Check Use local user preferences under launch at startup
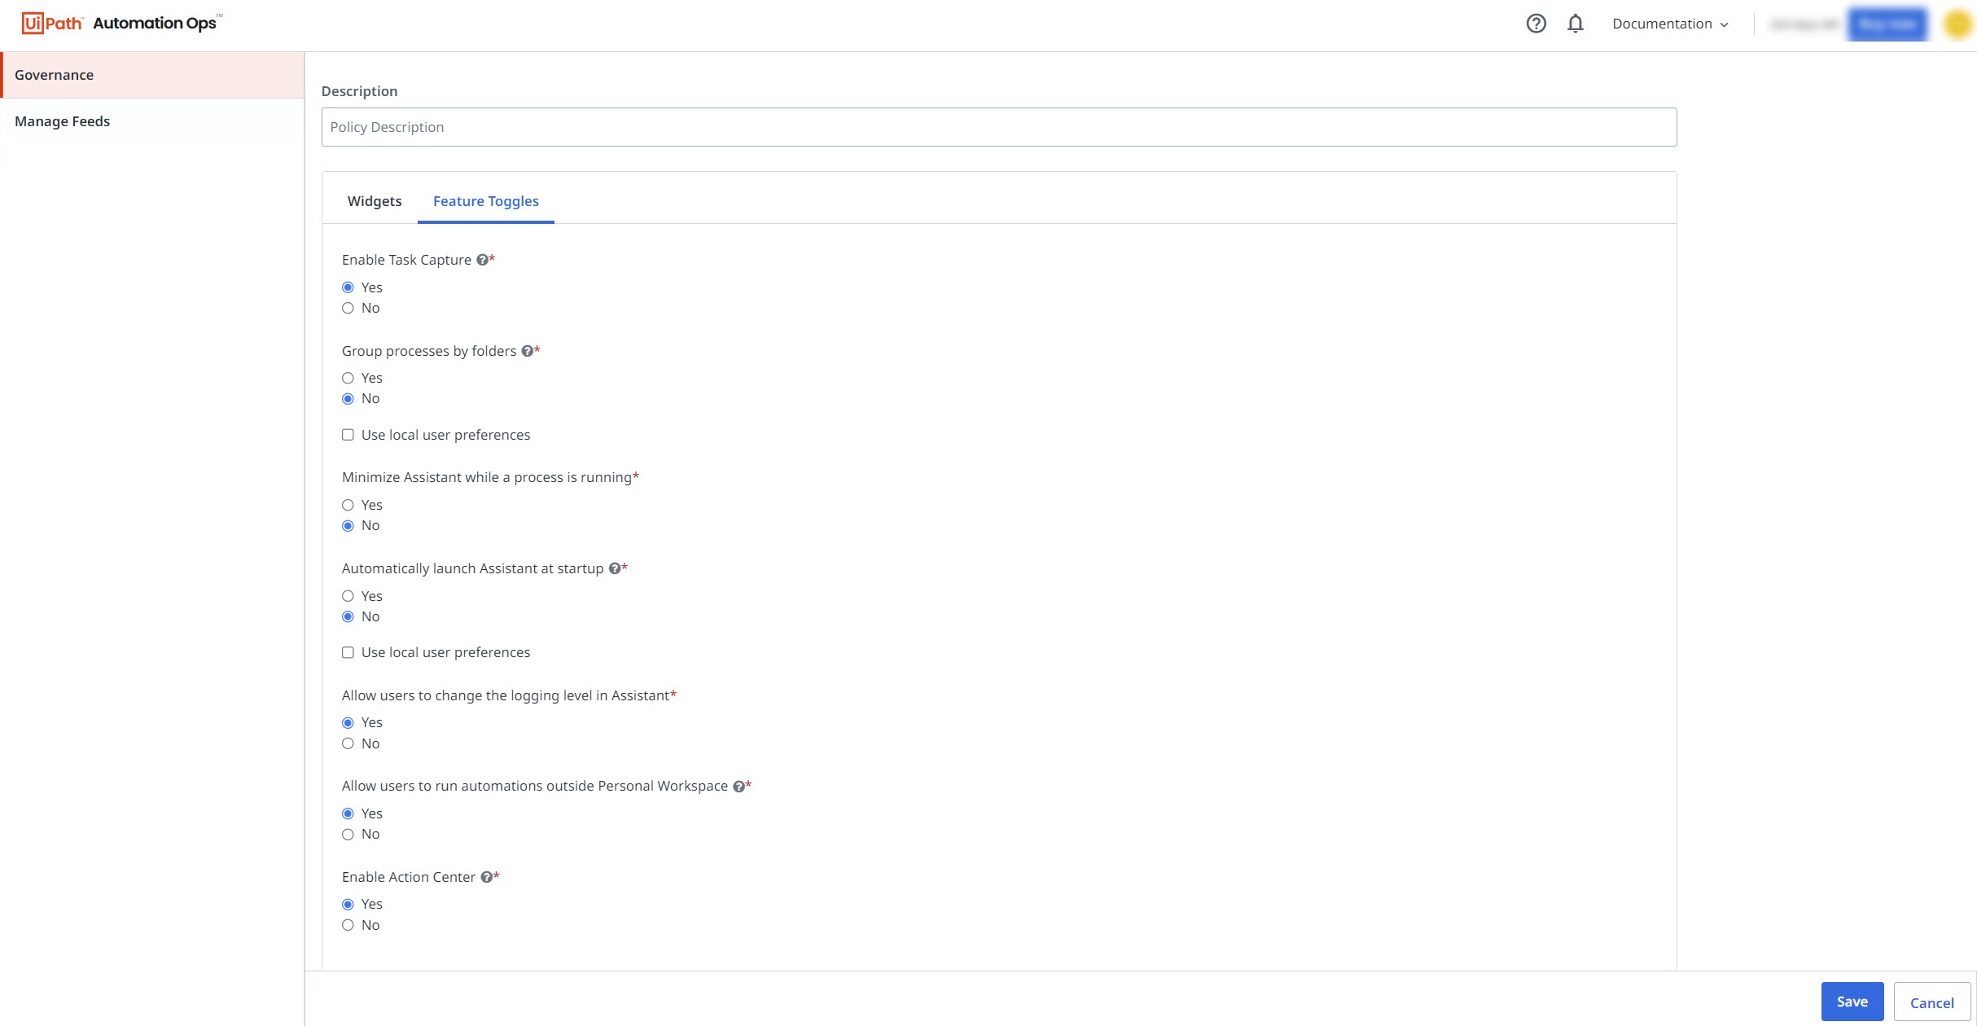This screenshot has height=1026, width=1977. point(348,652)
